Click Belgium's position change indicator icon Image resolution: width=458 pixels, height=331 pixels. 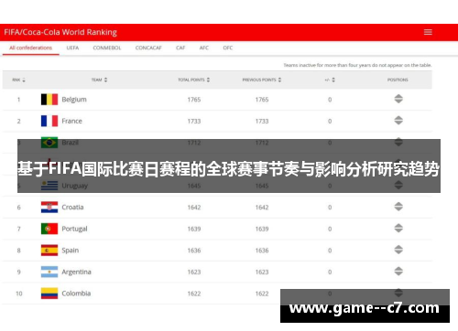[x=398, y=99]
